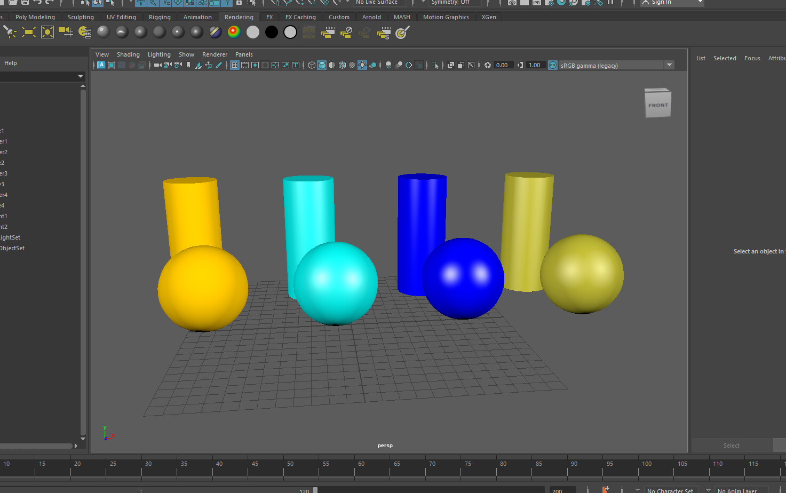Click the ramp shader rainbow sphere icon
Image resolution: width=786 pixels, height=493 pixels.
(234, 33)
